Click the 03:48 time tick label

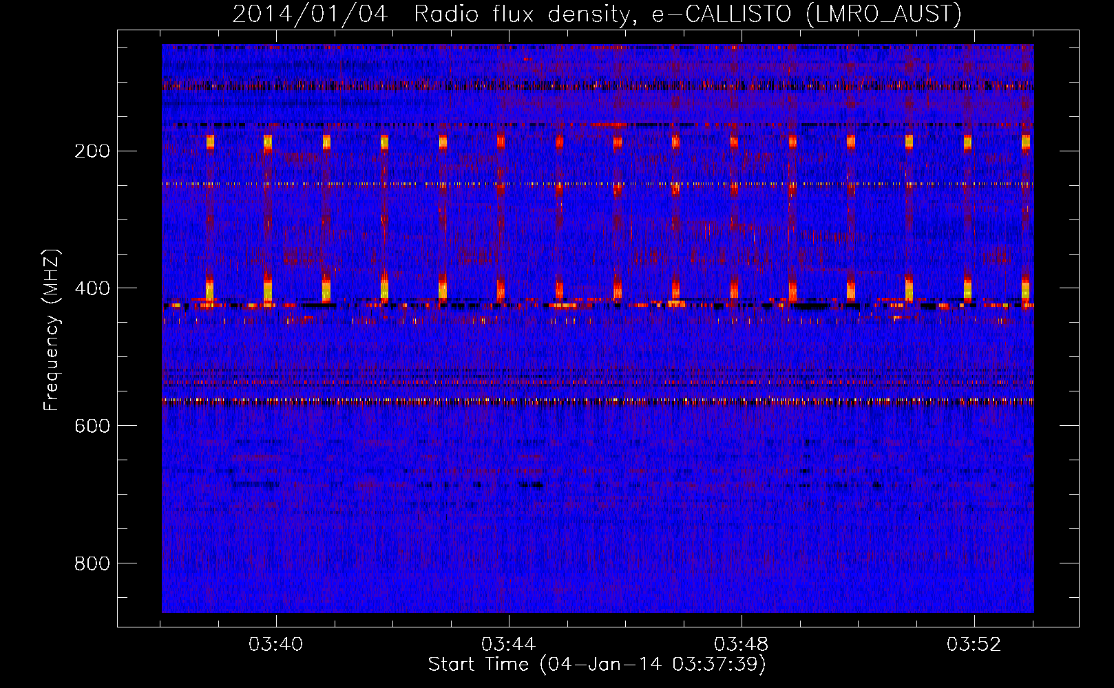click(742, 644)
